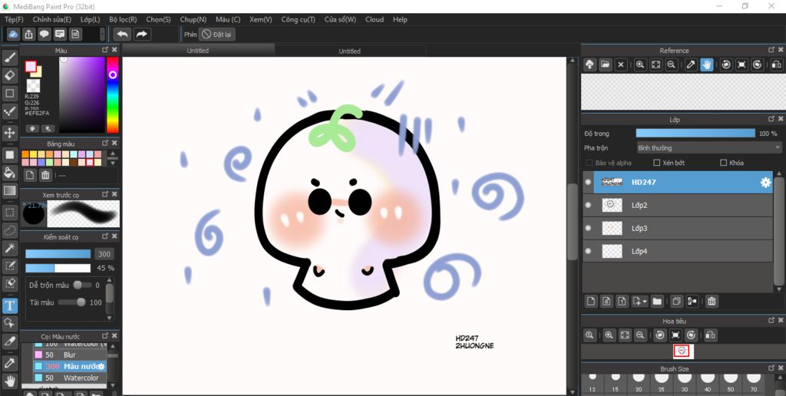
Task: Open the Pha trộn blend mode dropdown
Action: (708, 148)
